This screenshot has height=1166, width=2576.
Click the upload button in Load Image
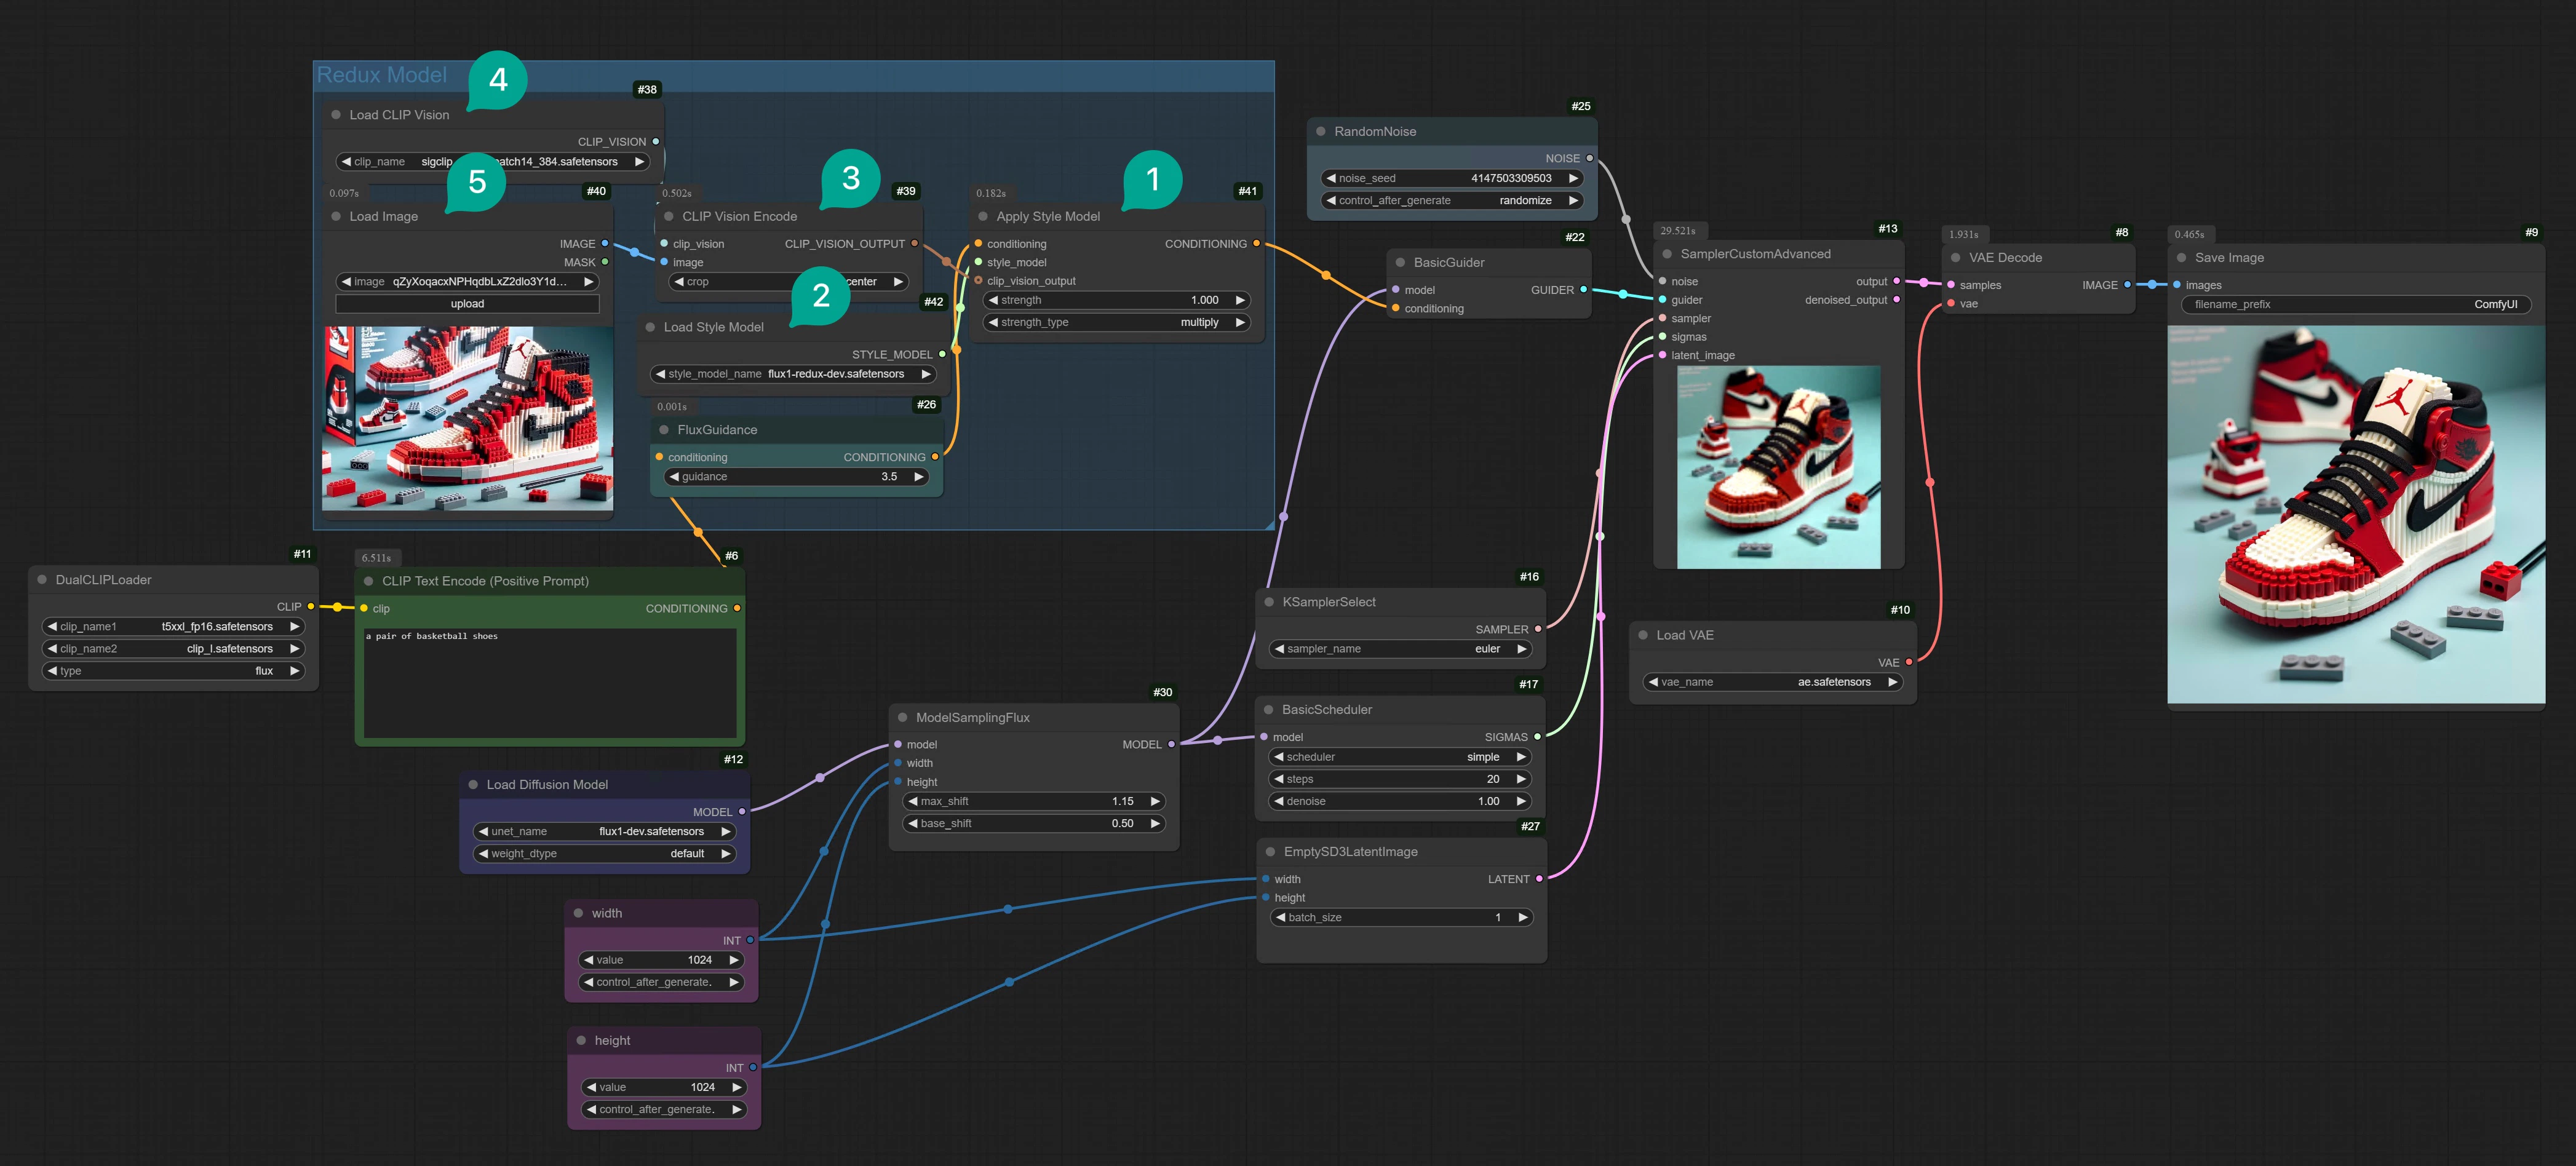(467, 303)
